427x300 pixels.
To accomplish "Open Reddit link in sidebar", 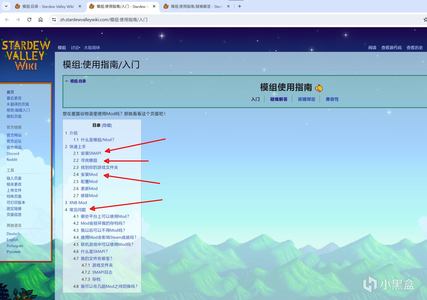I will click(x=12, y=159).
